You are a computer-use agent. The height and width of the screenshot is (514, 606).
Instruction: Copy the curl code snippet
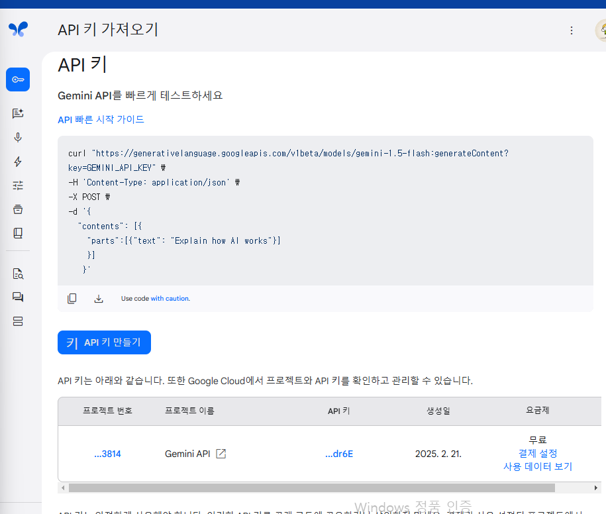[72, 298]
